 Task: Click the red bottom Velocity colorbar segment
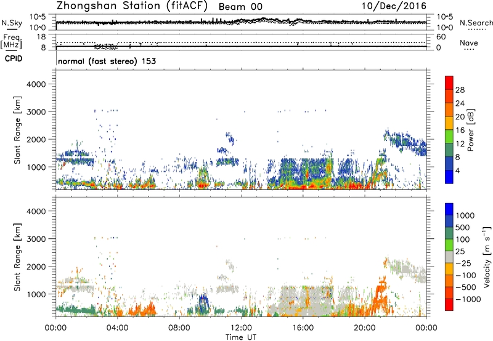click(x=449, y=305)
